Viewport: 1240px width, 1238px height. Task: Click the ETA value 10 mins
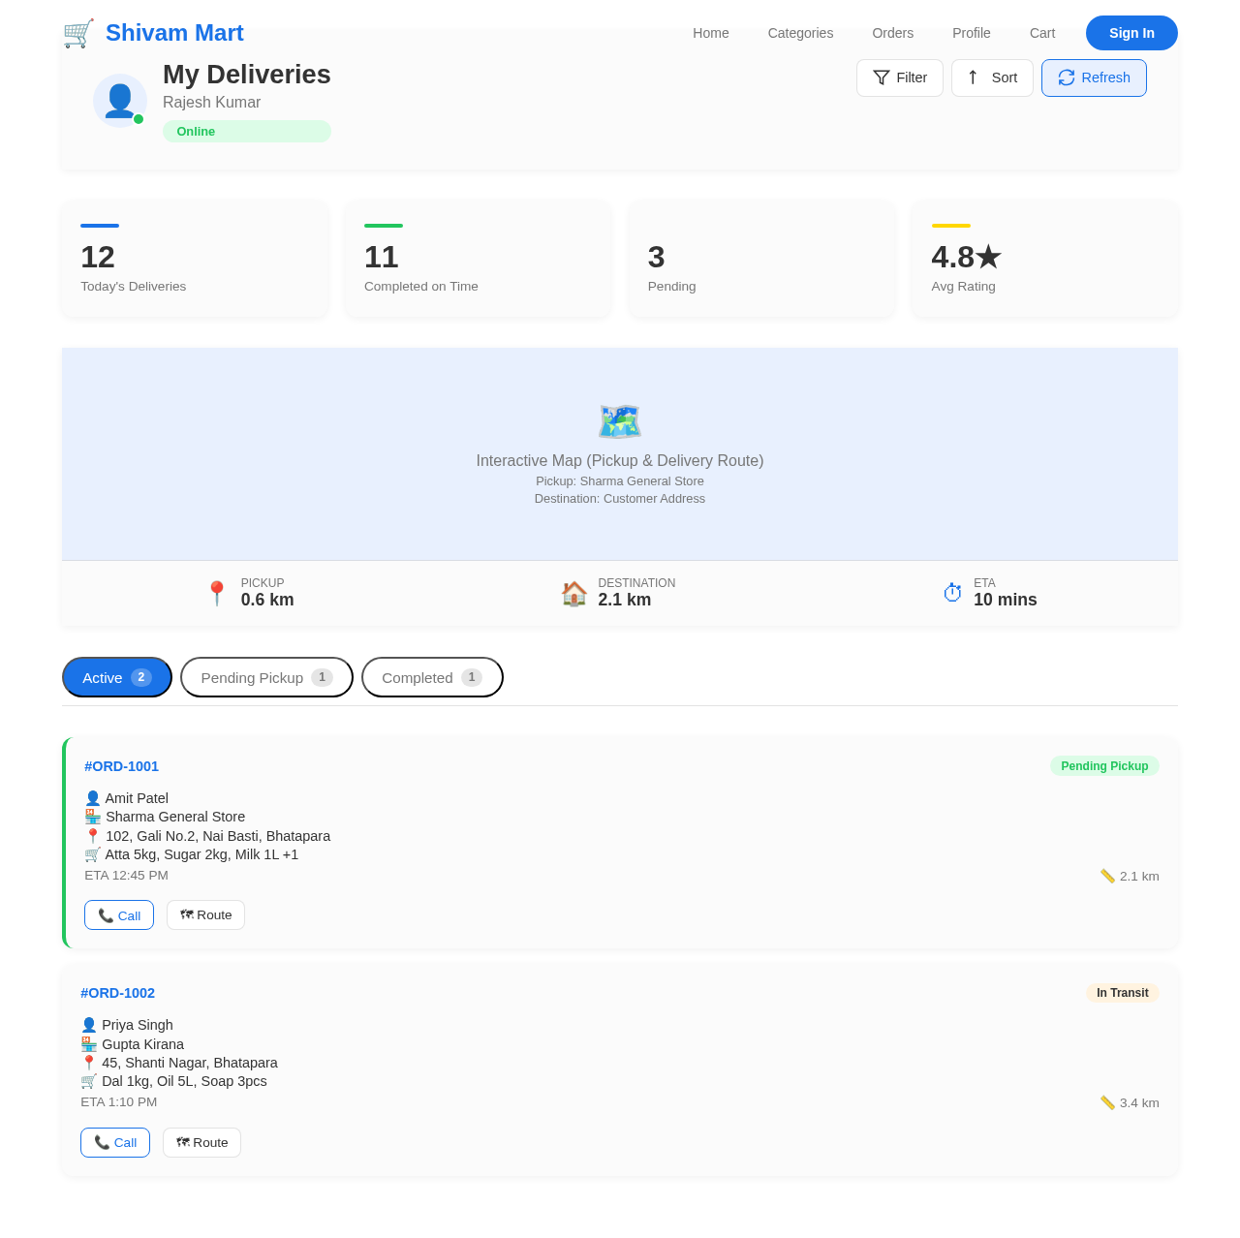1006,600
